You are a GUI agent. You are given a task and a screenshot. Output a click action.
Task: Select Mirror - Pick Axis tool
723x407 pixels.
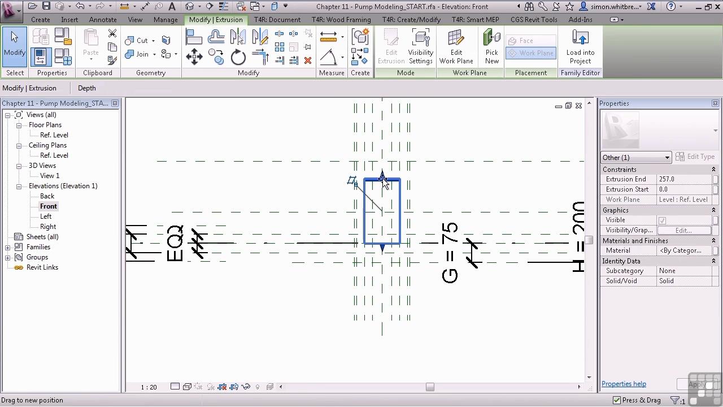[238, 37]
